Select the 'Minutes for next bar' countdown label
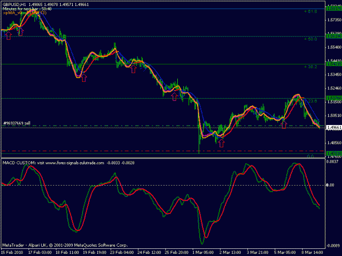The width and height of the screenshot is (342, 256). [x=27, y=9]
